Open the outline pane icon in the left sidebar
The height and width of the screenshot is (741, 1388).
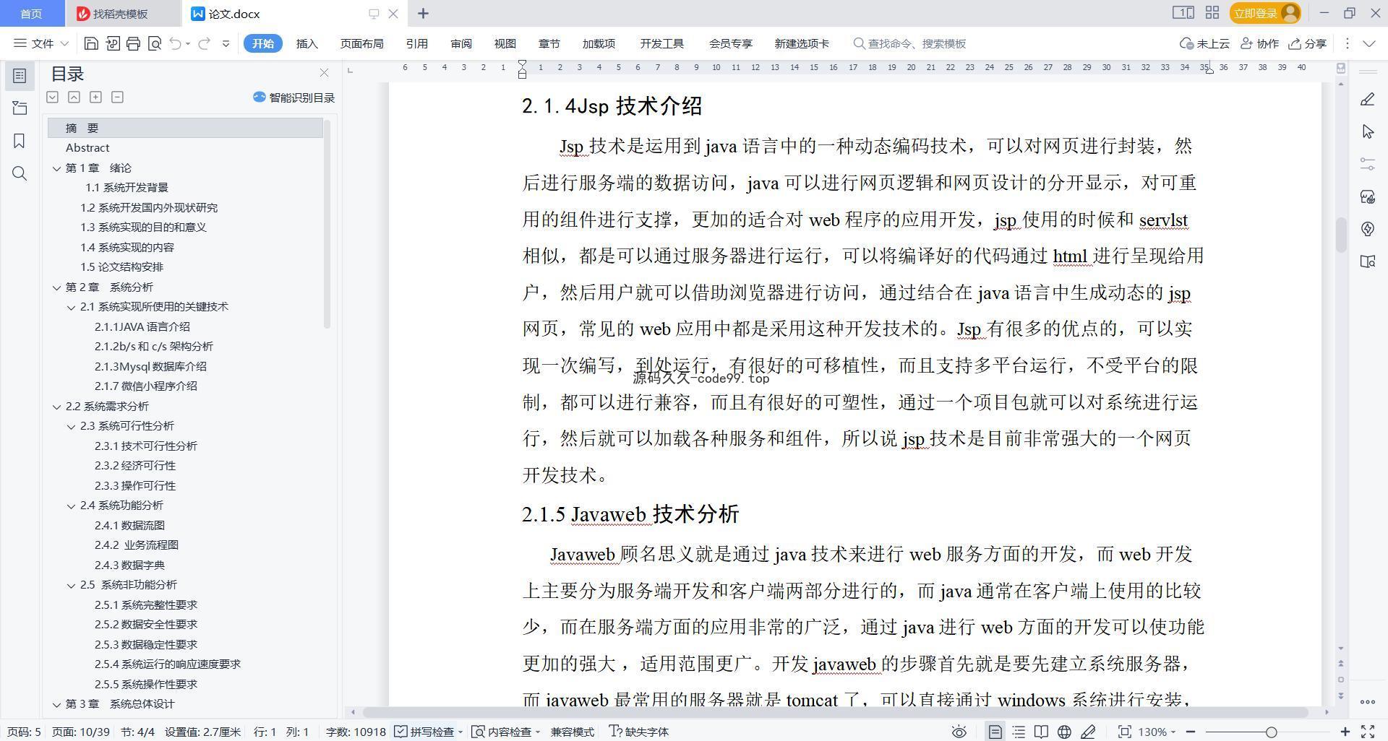click(x=20, y=76)
